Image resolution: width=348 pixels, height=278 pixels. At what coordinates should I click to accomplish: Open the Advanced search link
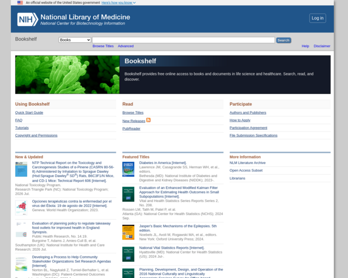126,46
